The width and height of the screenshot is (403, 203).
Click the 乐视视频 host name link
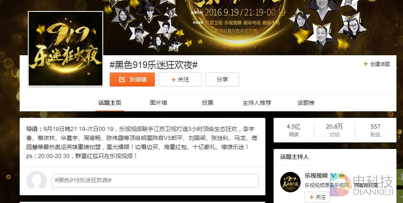pyautogui.click(x=316, y=176)
